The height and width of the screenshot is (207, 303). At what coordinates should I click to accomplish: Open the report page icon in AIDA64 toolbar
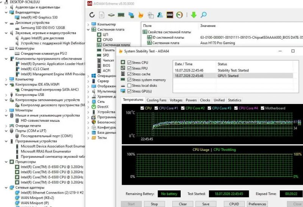click(102, 15)
